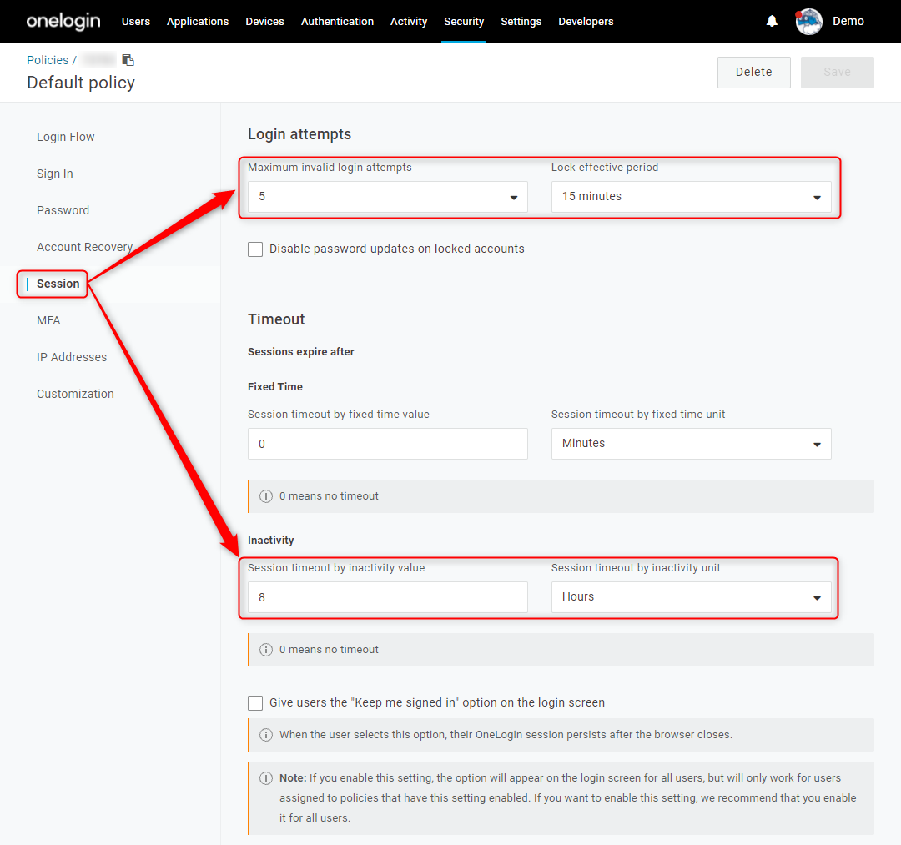Open Session timeout by fixed time unit dropdown
901x845 pixels.
click(x=692, y=444)
